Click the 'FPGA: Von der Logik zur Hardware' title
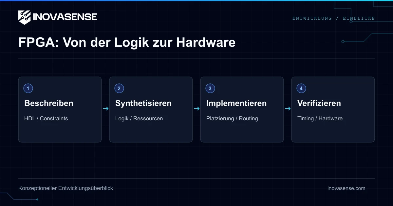 click(x=127, y=43)
